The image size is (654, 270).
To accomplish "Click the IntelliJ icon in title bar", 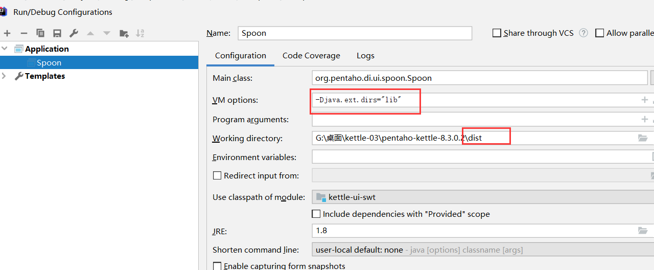I will click(3, 12).
